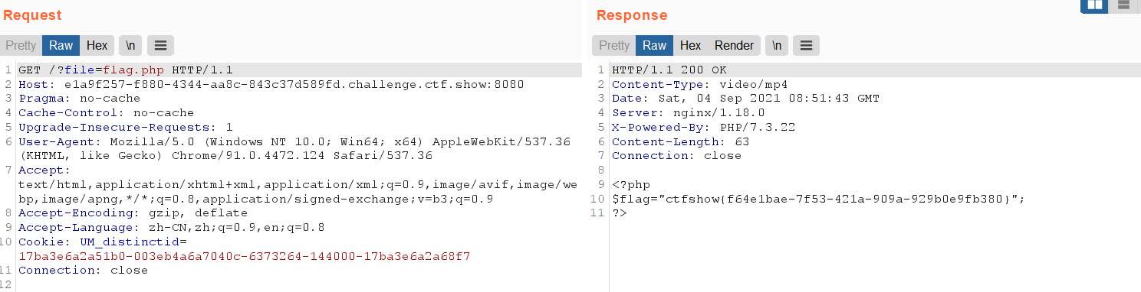Open the Response hamburger options menu
The height and width of the screenshot is (292, 1141).
806,45
